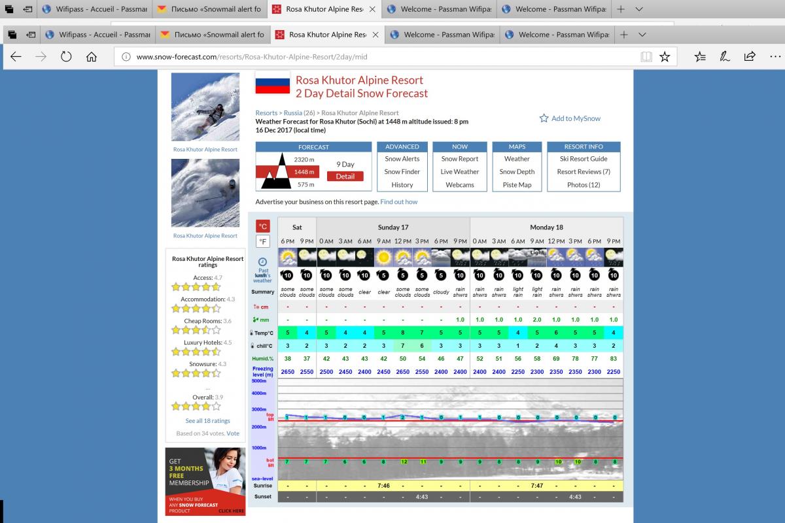
Task: Click the forward navigation arrow
Action: [x=41, y=57]
